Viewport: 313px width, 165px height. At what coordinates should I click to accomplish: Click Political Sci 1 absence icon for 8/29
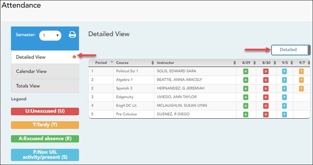[x=246, y=71]
